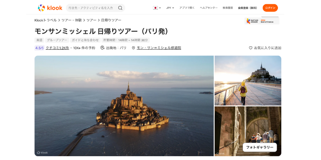Select 会員登録（無料）link

pyautogui.click(x=248, y=8)
